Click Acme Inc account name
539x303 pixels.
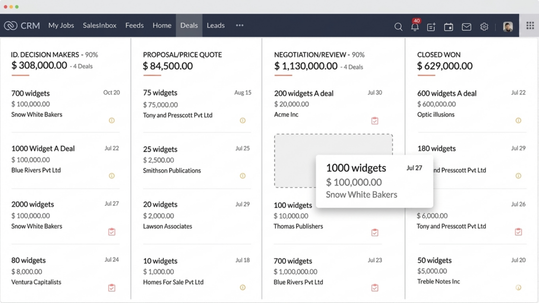click(x=286, y=114)
